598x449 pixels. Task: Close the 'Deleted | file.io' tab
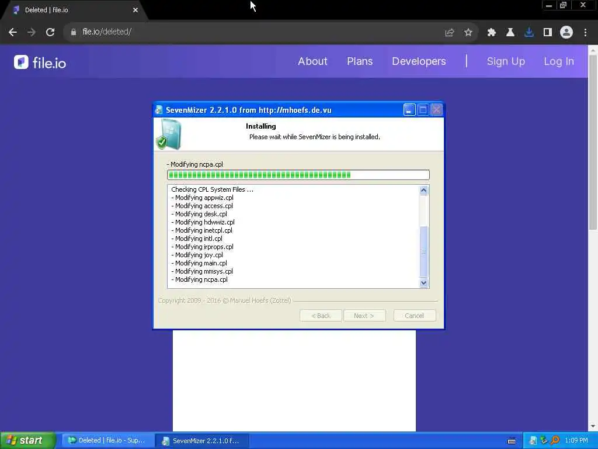(x=135, y=10)
